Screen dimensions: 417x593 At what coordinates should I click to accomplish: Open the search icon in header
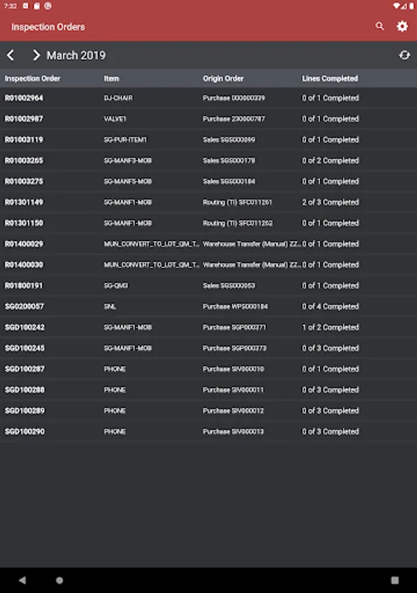pos(379,26)
